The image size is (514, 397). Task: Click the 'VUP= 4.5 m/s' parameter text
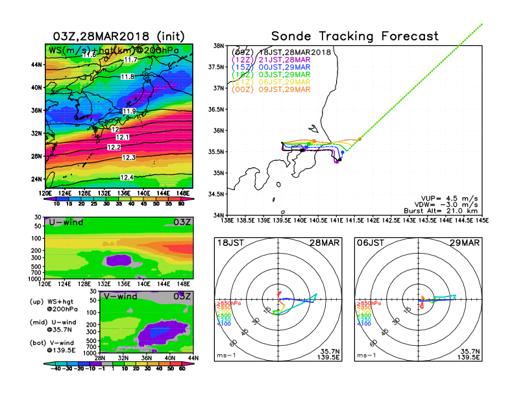pyautogui.click(x=449, y=198)
